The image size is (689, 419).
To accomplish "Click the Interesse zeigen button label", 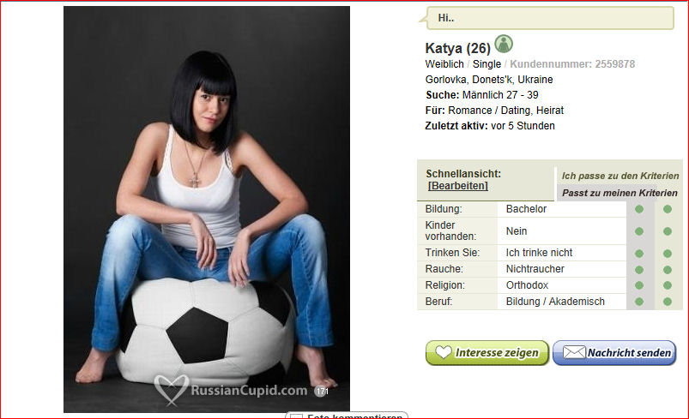I will [497, 353].
